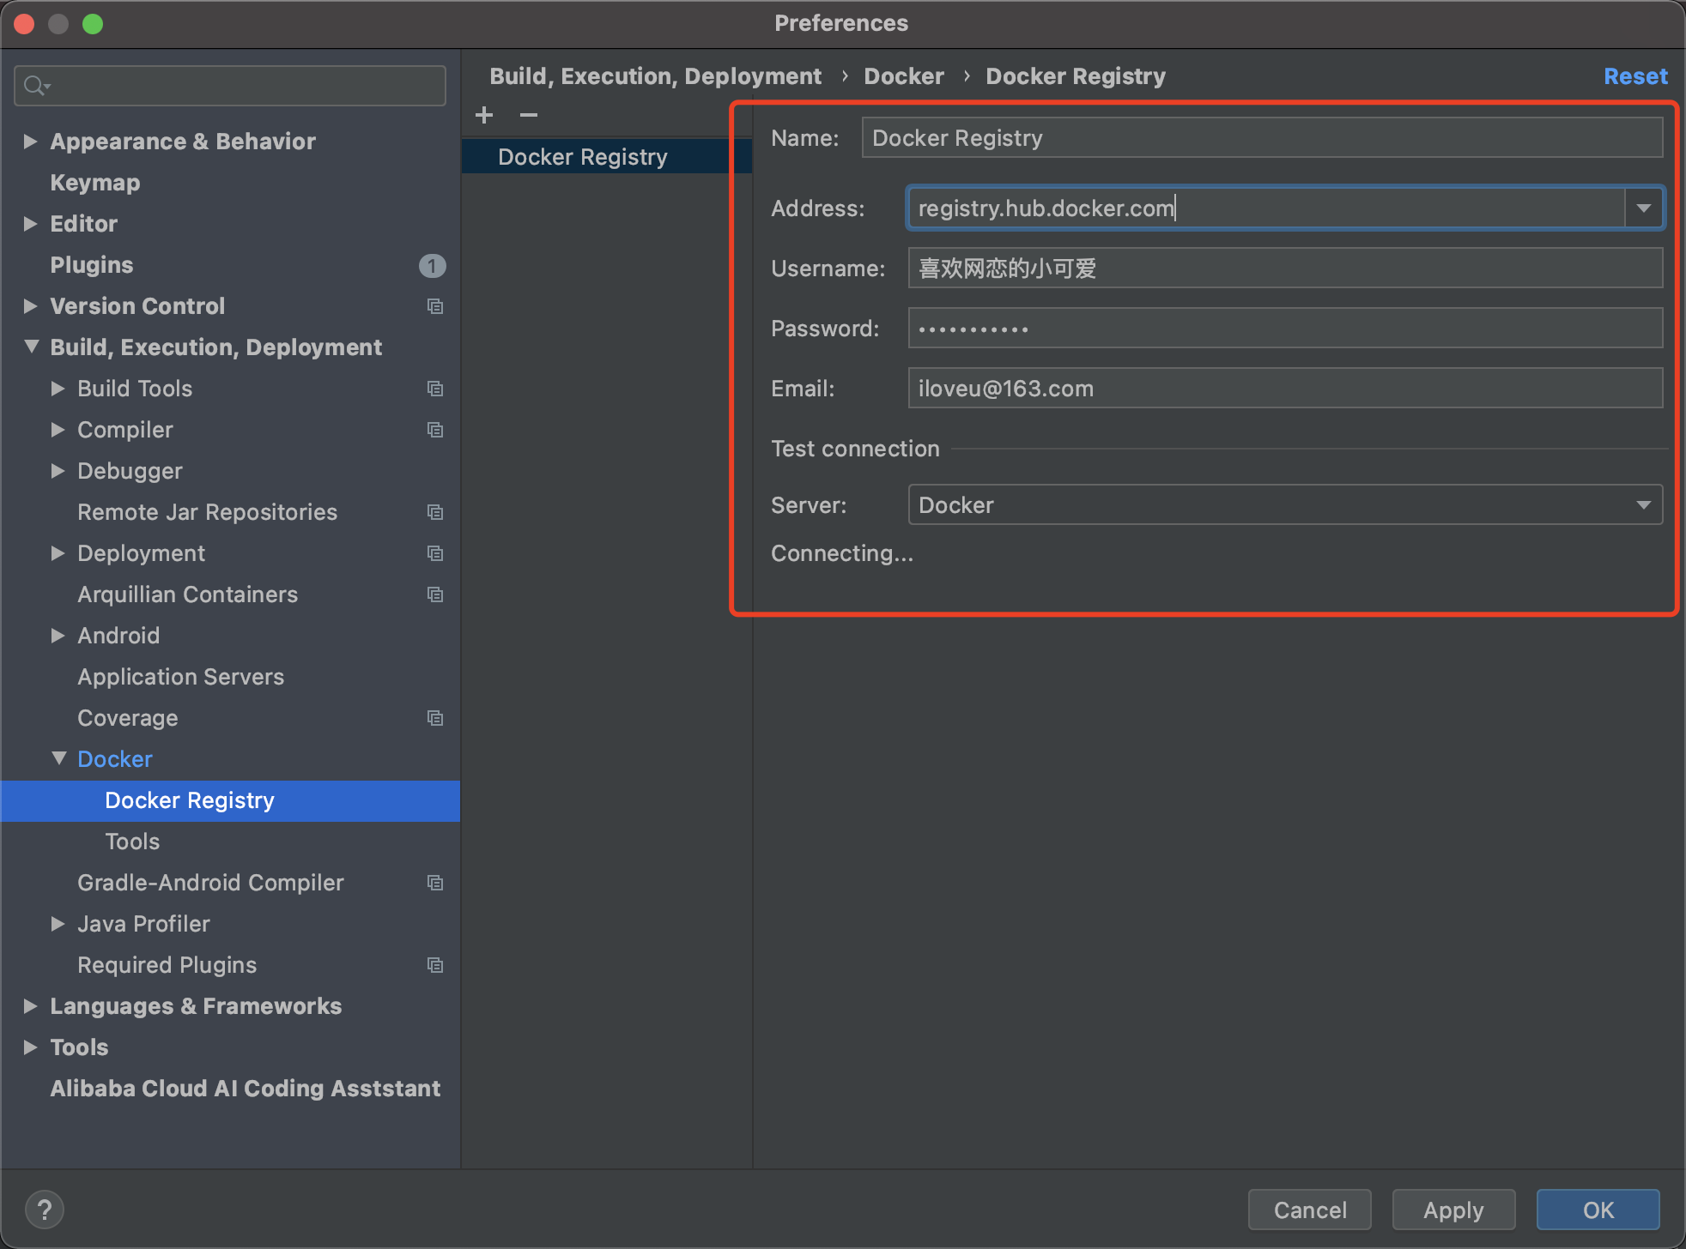Click the remove registry minus icon

529,115
